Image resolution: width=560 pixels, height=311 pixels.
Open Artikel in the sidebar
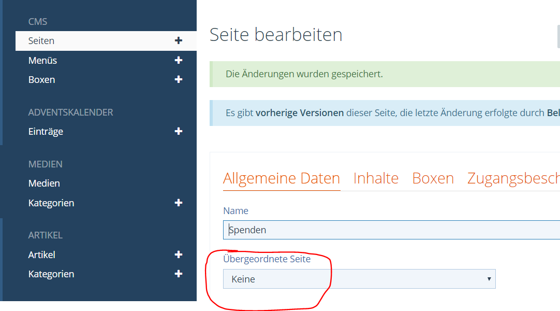pos(41,255)
